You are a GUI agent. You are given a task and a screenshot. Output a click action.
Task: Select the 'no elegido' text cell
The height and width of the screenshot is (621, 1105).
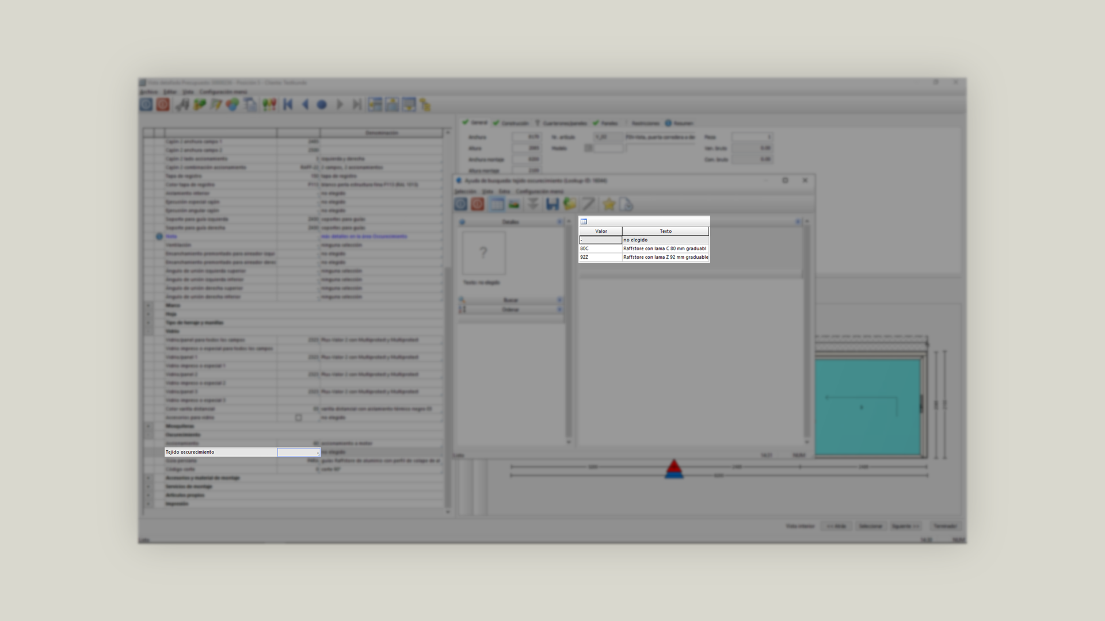tap(665, 240)
